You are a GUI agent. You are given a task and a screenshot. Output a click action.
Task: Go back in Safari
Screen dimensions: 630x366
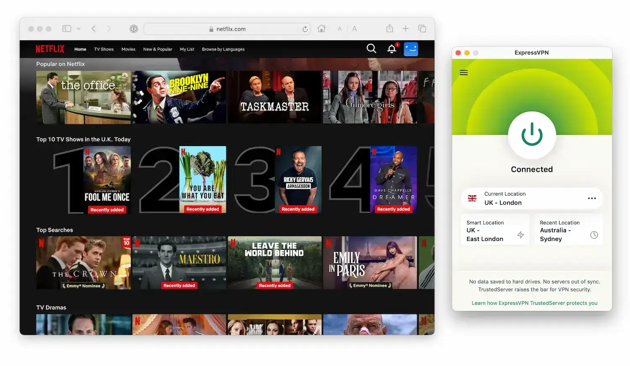(x=94, y=29)
